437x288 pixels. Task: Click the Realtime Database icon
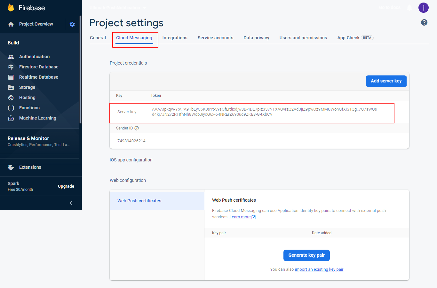point(11,77)
